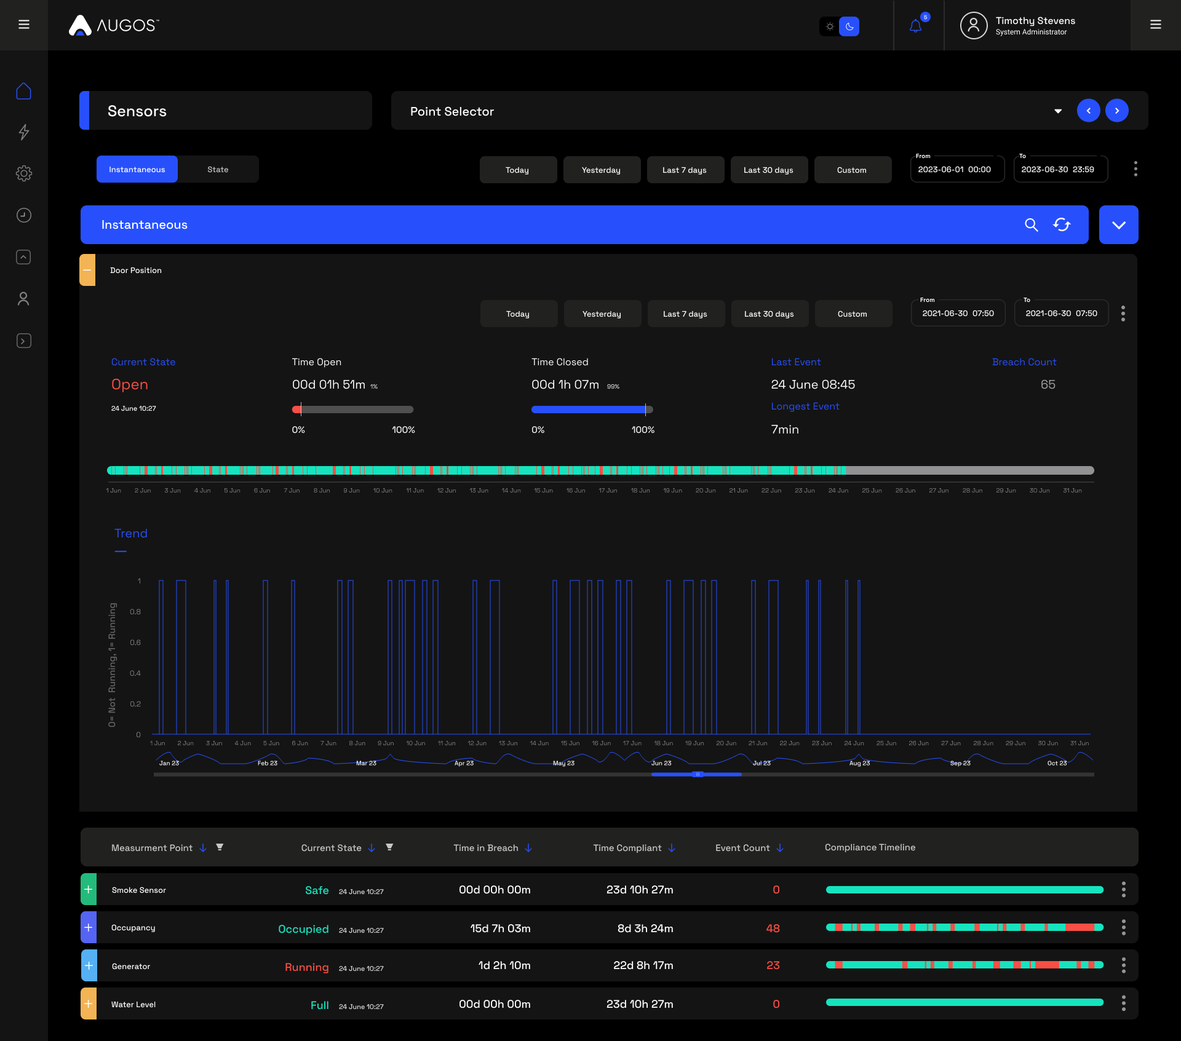
Task: Expand the Smoke Sensor row
Action: [x=89, y=890]
